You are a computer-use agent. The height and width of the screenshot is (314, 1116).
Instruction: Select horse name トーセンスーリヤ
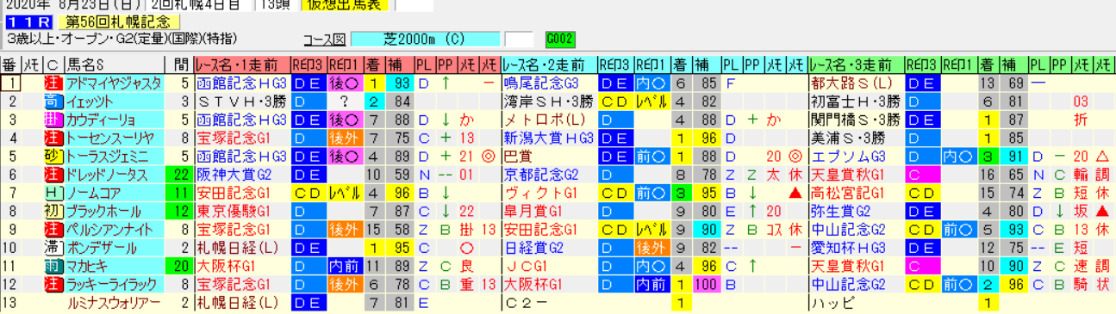pyautogui.click(x=115, y=138)
